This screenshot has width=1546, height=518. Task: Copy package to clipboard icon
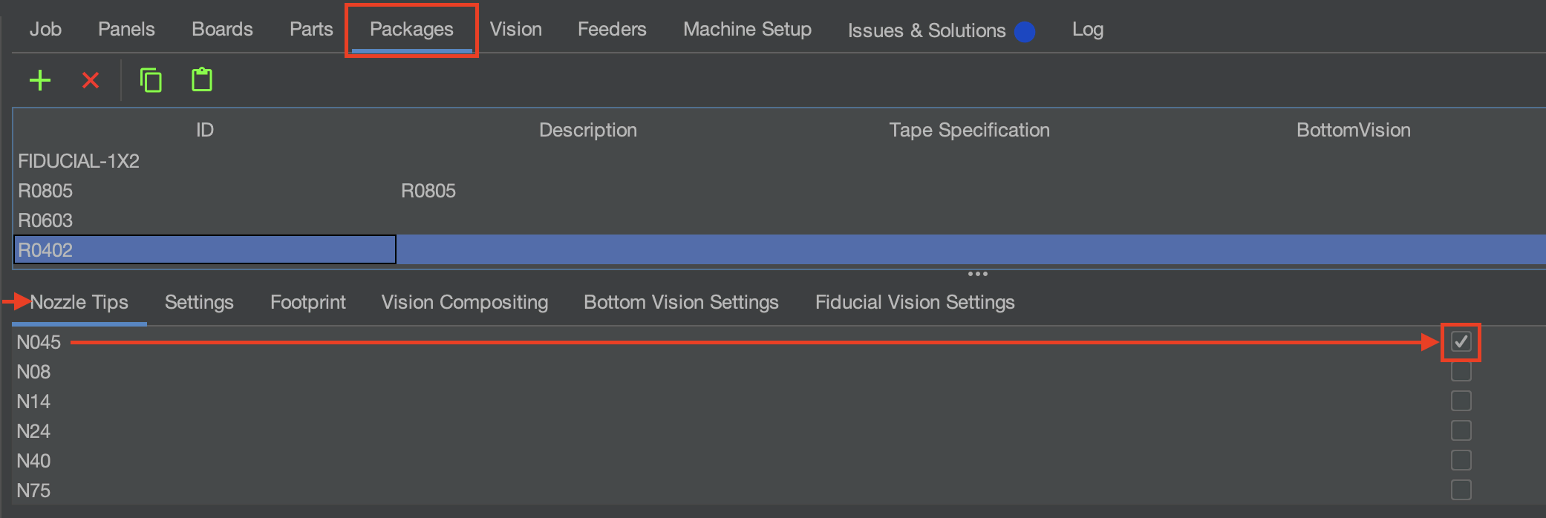point(151,80)
